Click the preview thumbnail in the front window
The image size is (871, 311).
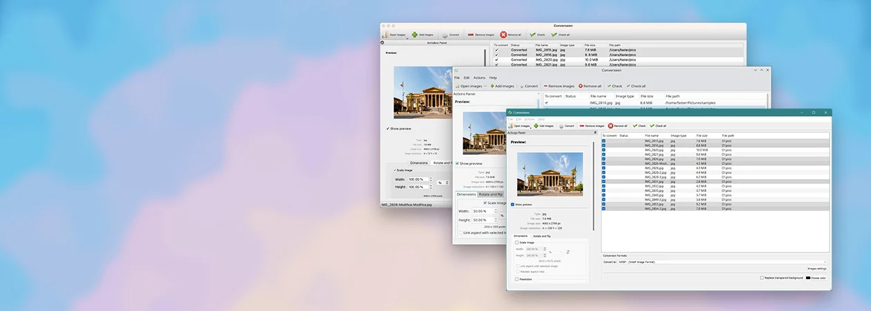(x=550, y=174)
